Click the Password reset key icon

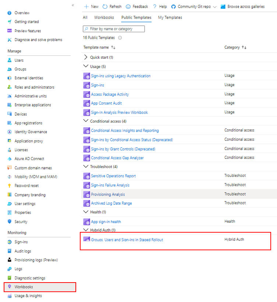(10, 186)
